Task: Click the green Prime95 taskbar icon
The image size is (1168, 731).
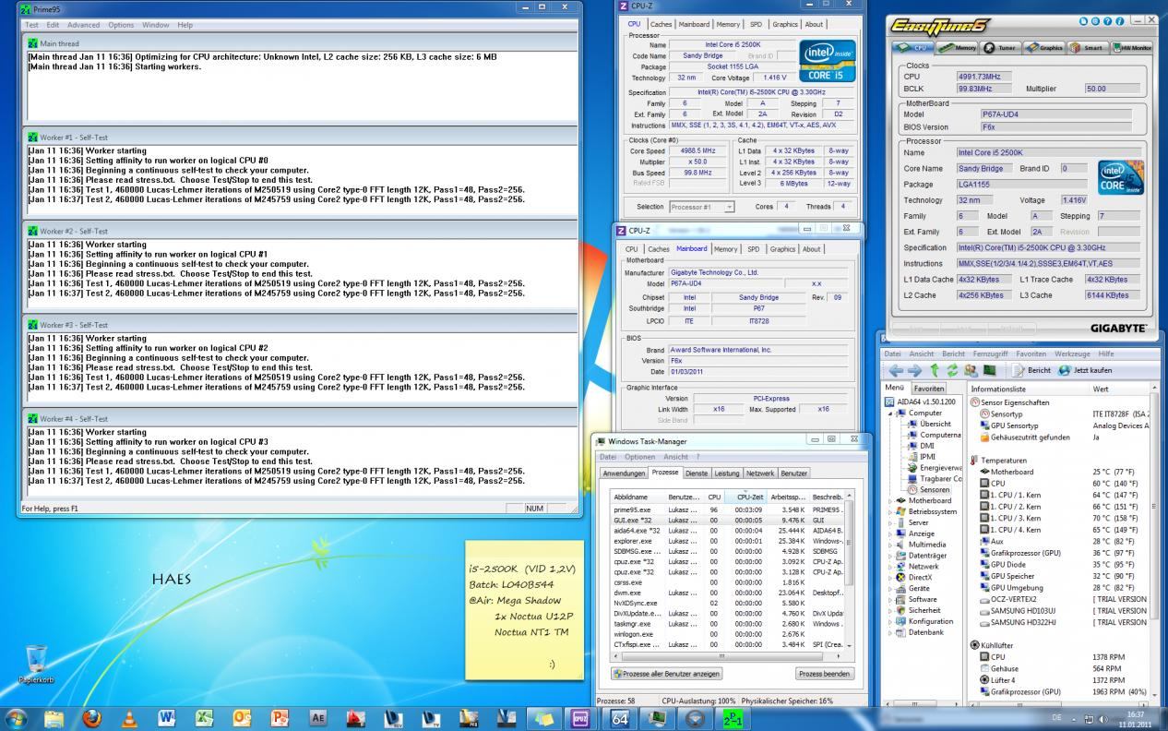Action: [732, 717]
